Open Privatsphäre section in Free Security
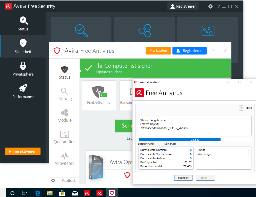 pyautogui.click(x=23, y=69)
